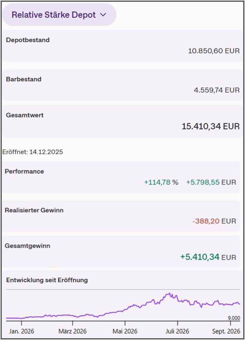Click the -388,20 EUR realized loss value
This screenshot has width=245, height=340.
tap(214, 221)
